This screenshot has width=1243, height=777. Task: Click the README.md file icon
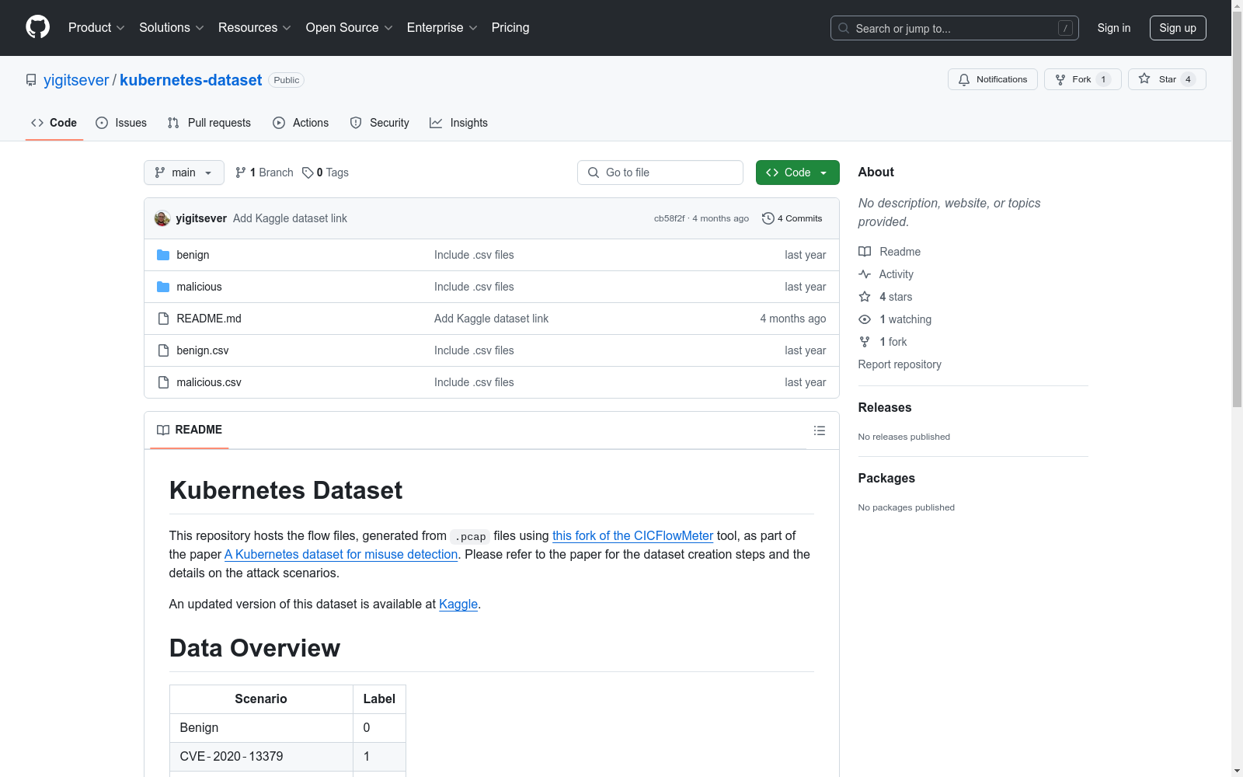coord(163,319)
